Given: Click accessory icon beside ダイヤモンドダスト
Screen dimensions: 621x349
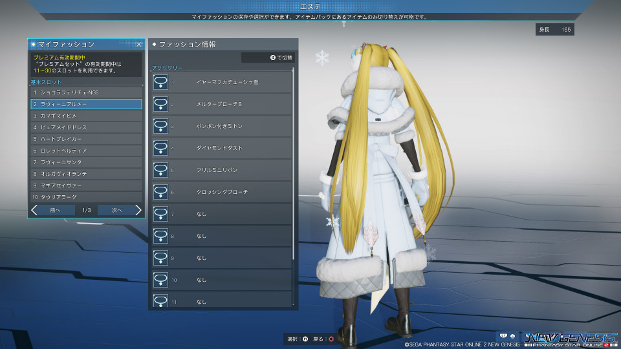Looking at the screenshot, I should (160, 148).
